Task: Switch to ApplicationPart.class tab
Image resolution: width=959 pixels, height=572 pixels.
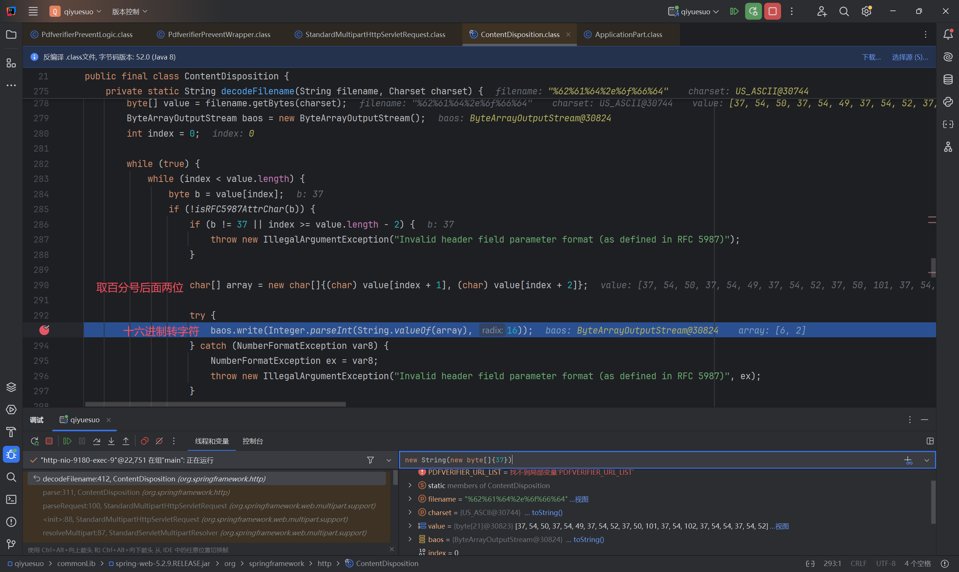Action: [x=628, y=35]
